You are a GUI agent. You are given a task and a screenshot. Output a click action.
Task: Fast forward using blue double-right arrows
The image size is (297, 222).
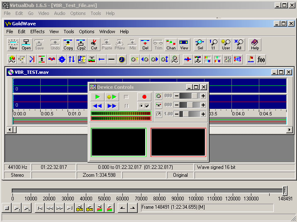point(112,106)
